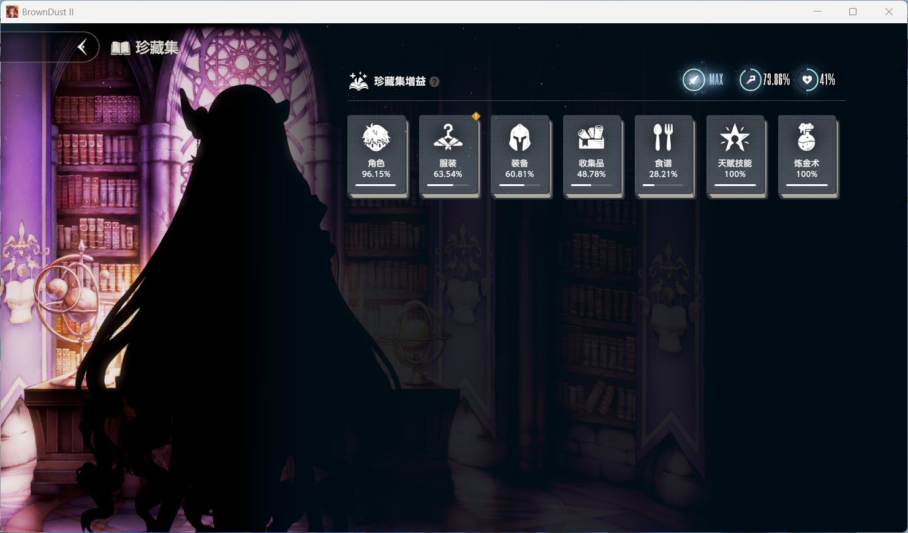Click the 珍藏集增益 heading text

pos(399,81)
